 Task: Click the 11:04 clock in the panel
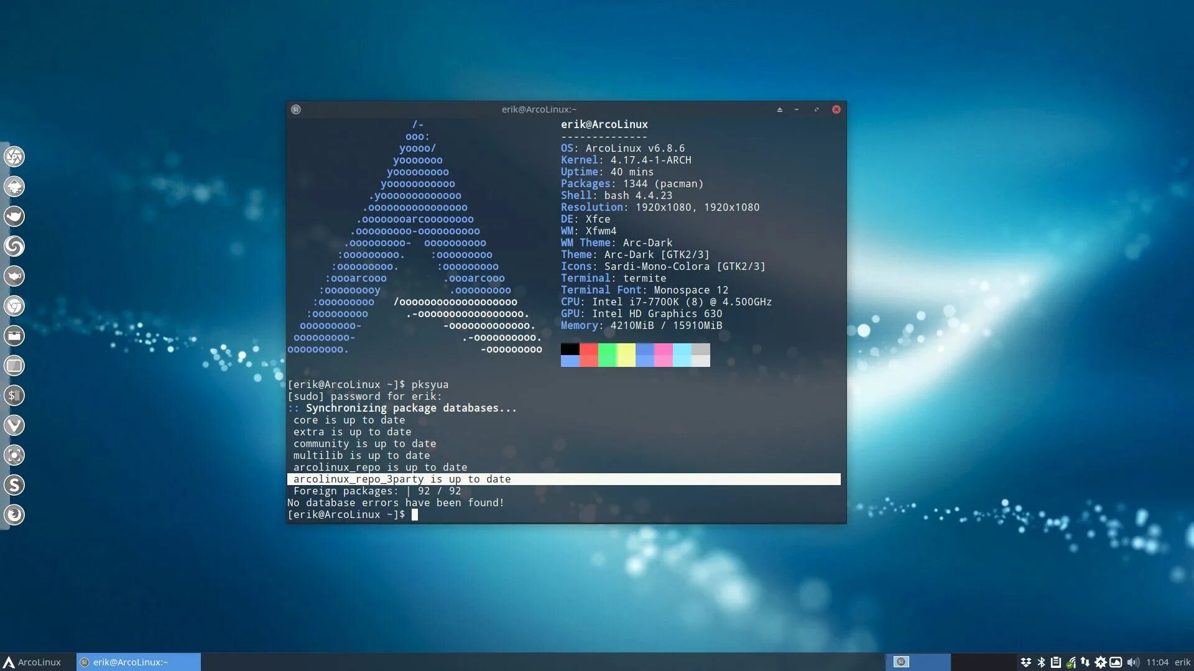(1157, 662)
